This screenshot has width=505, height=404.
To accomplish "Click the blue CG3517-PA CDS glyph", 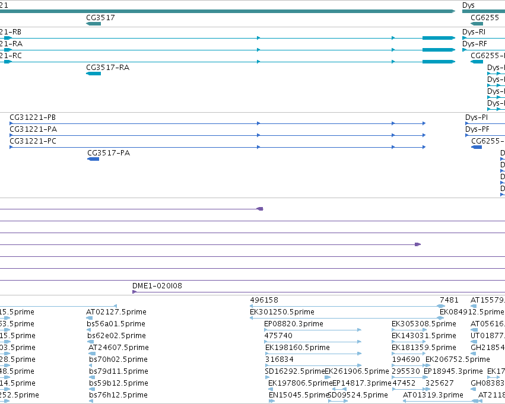I will (x=93, y=159).
